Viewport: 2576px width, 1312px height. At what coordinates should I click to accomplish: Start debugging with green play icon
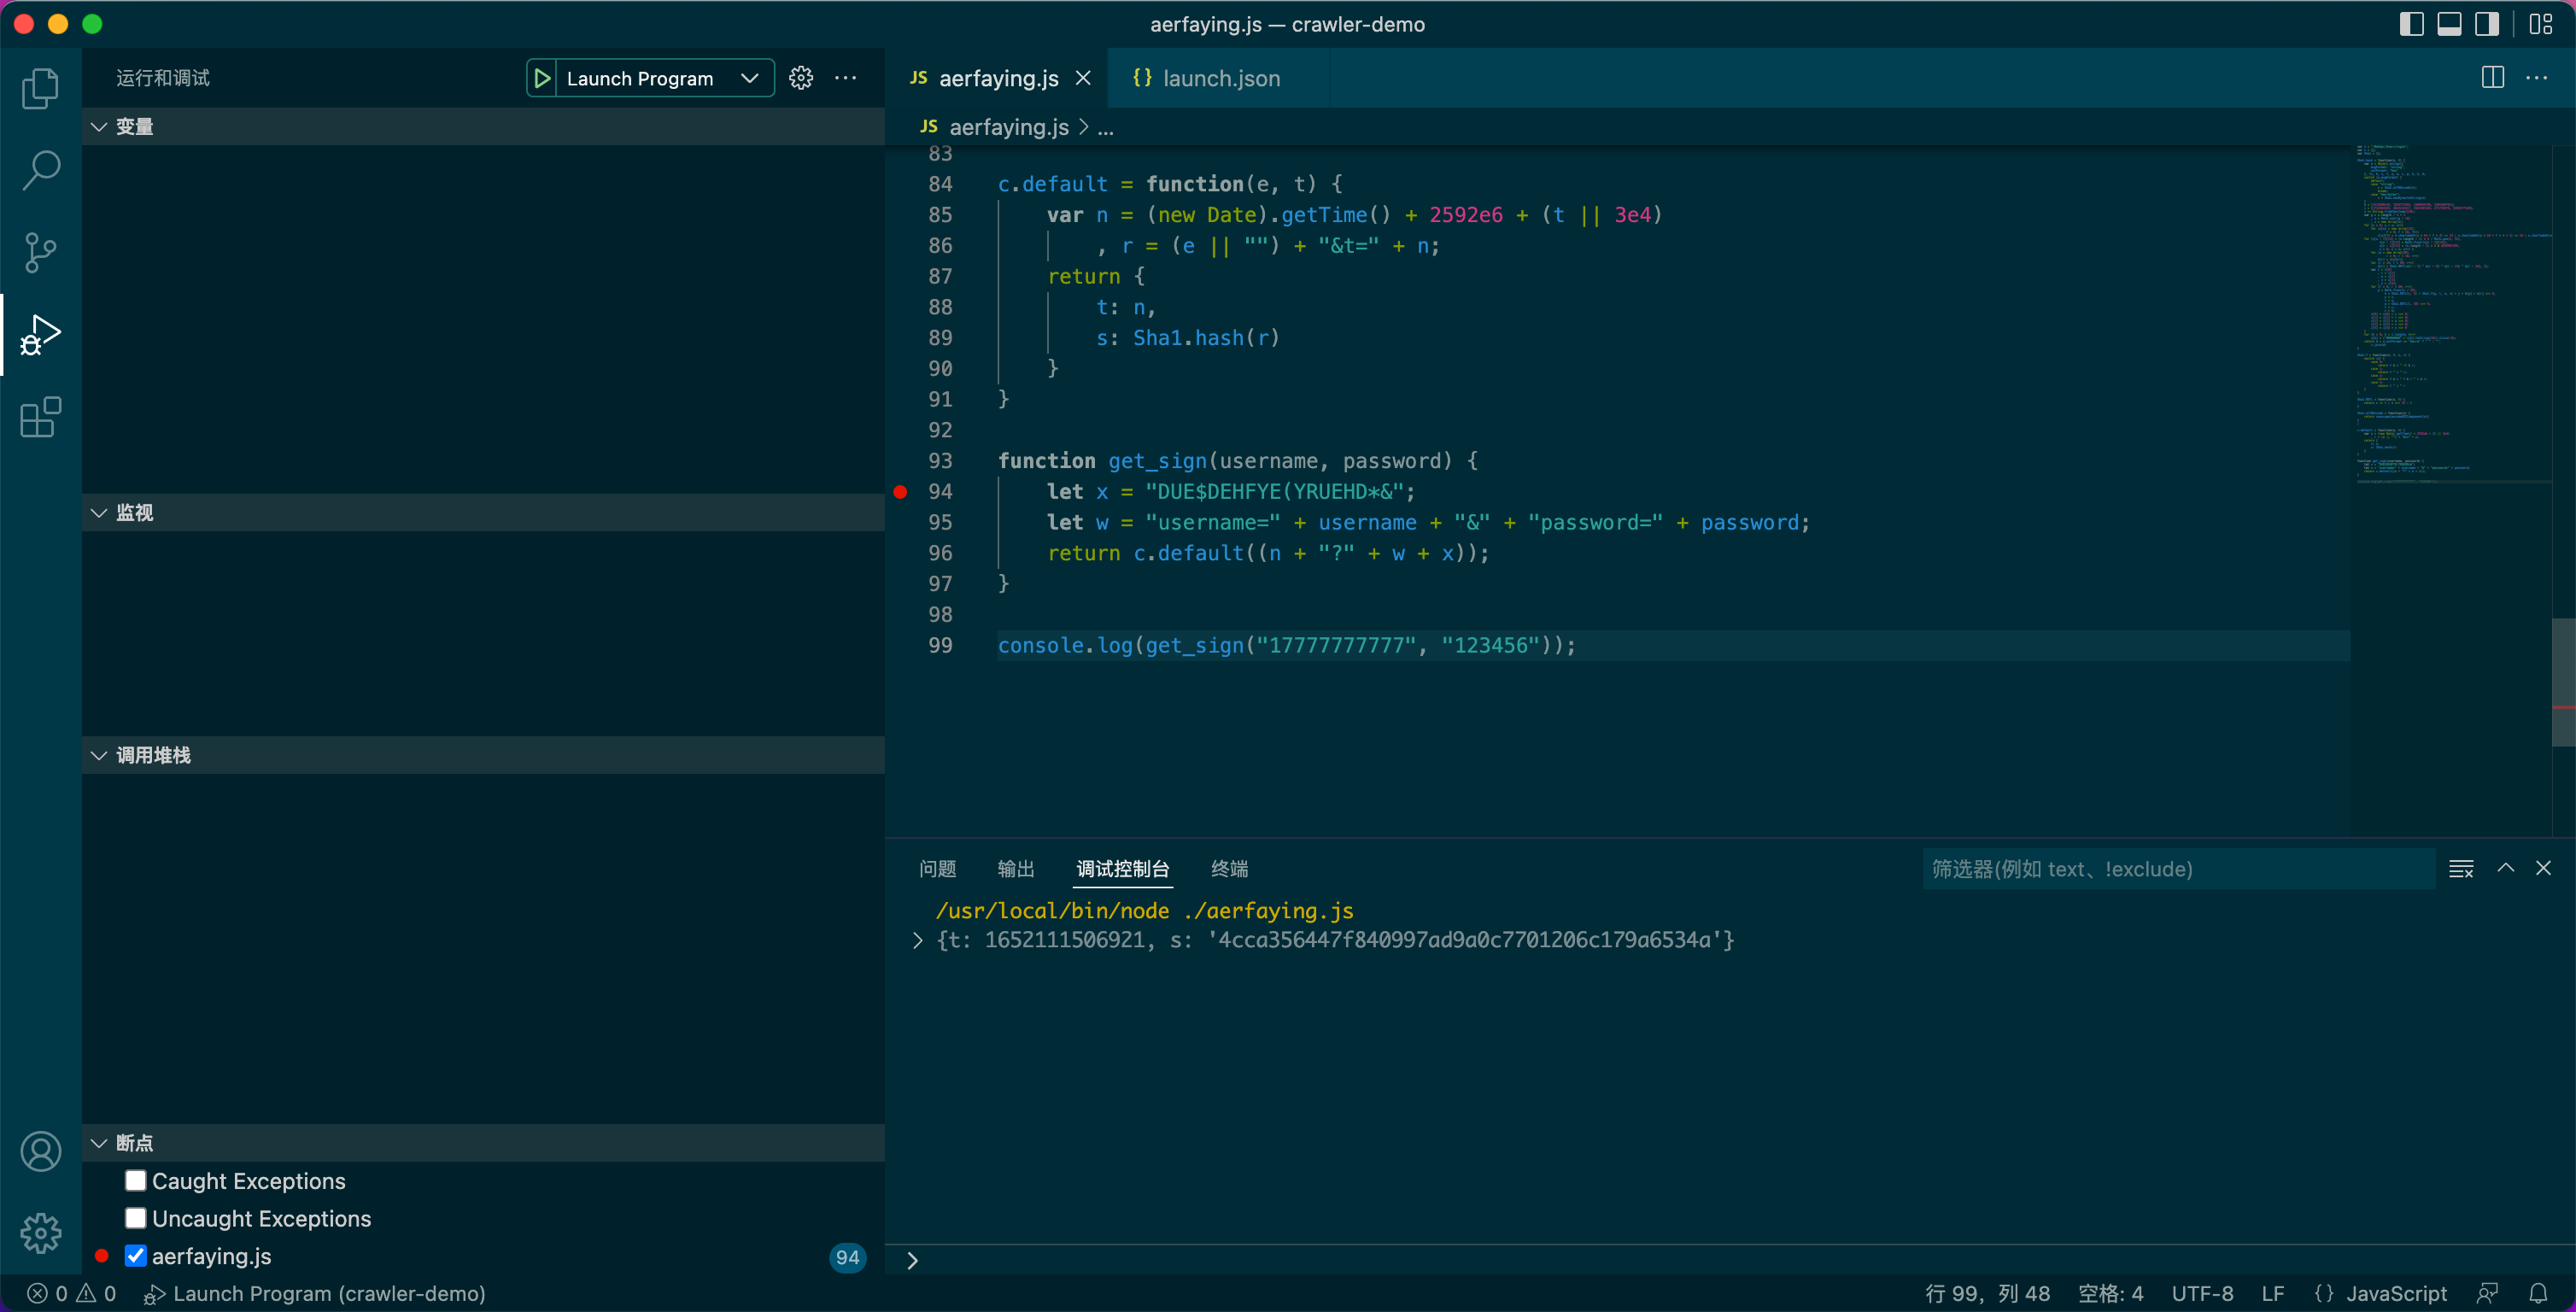coord(542,78)
